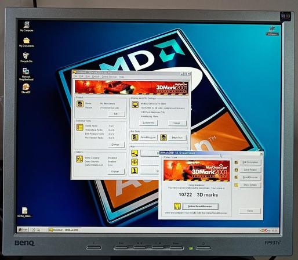Click the Pro Version Tests row
Viewport: 298px width, 260px height.
coord(100,138)
